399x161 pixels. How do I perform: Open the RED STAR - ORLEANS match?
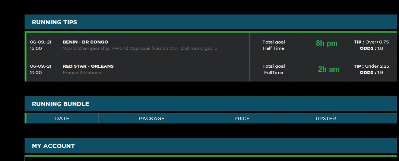[x=88, y=66]
